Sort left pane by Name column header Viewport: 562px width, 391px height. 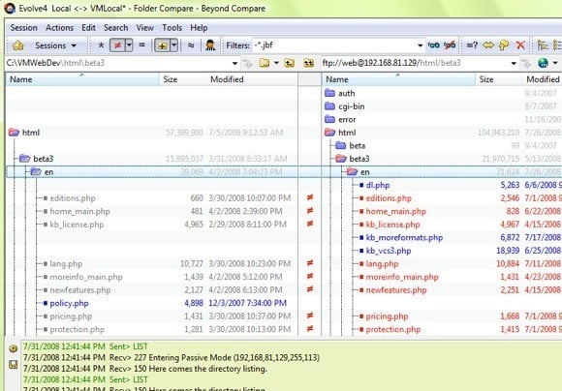[x=82, y=79]
